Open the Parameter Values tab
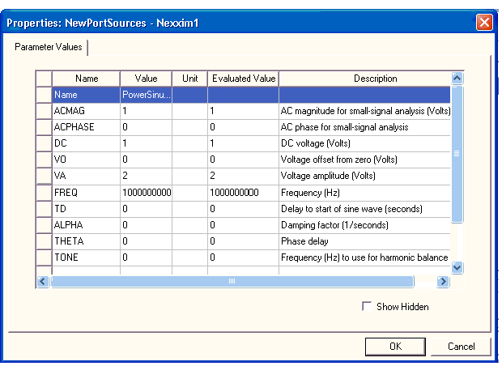The height and width of the screenshot is (366, 502). pyautogui.click(x=49, y=47)
